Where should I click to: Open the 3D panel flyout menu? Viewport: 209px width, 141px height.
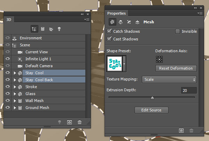pyautogui.click(x=87, y=19)
